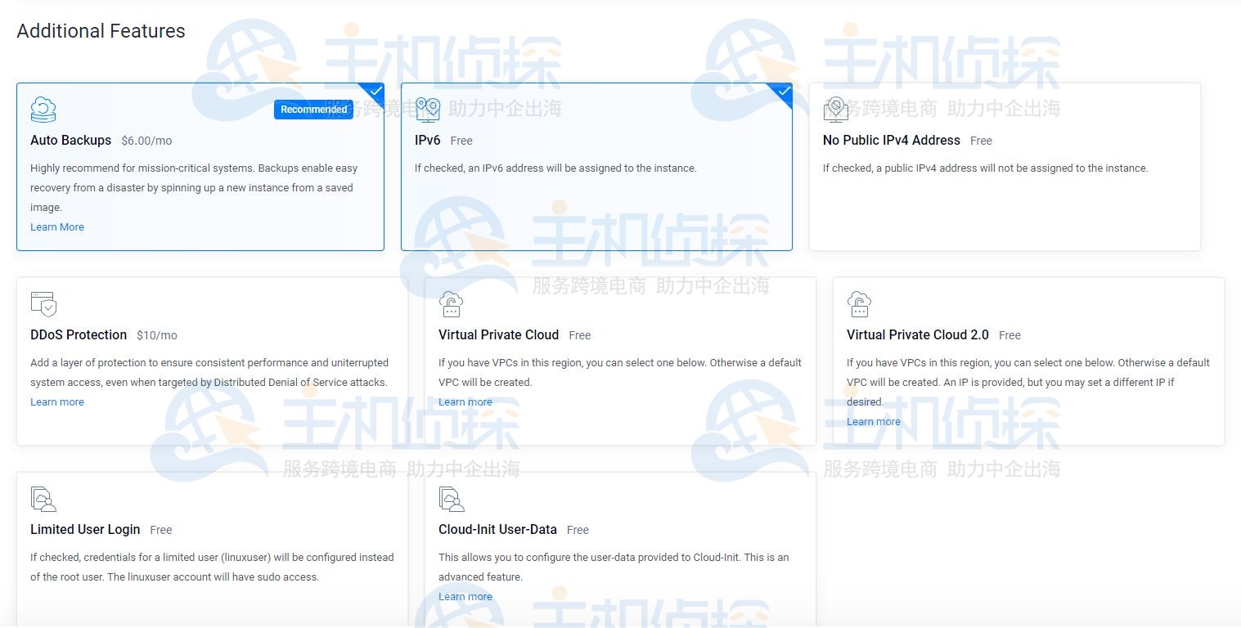Screen dimensions: 1241x628
Task: Click the Virtual Private Cloud icon
Action: pyautogui.click(x=451, y=303)
